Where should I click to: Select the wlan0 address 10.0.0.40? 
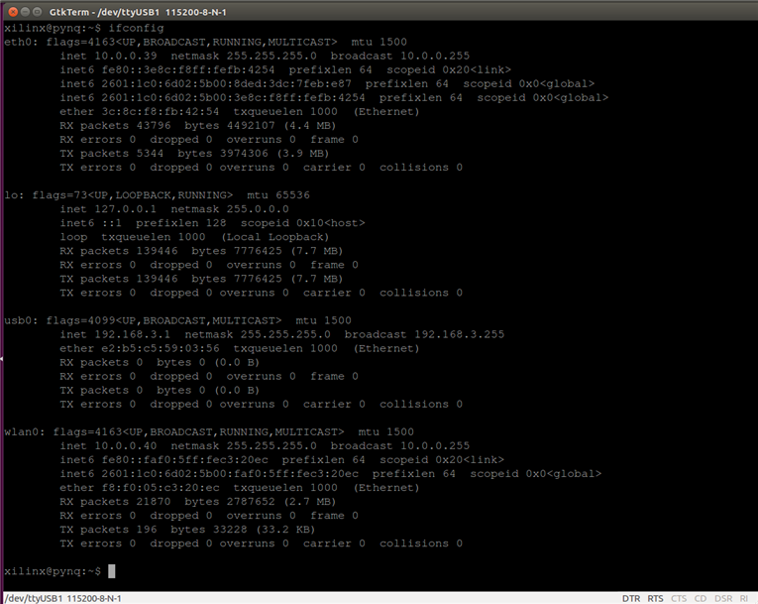126,446
